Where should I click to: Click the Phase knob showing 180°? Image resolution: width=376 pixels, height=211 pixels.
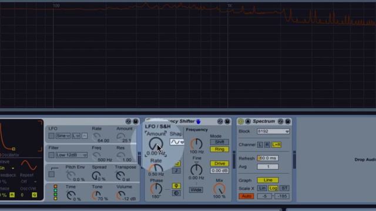156,189
